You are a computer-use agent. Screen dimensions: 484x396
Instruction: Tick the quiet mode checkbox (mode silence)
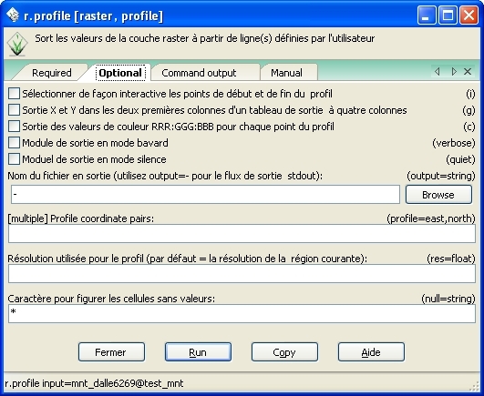14,159
